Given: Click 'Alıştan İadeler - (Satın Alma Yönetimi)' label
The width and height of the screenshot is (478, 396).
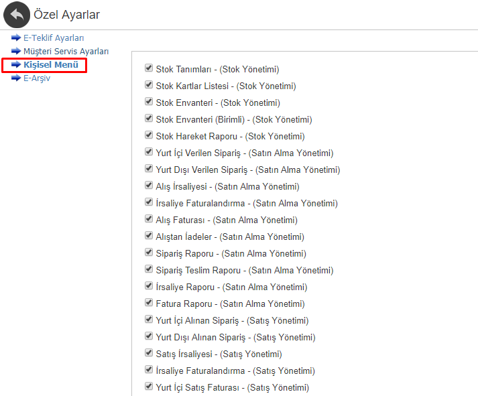Looking at the screenshot, I should point(230,237).
